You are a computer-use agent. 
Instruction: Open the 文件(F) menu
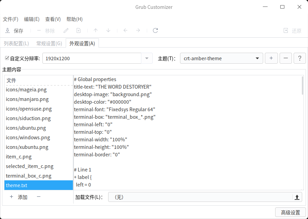tap(11, 19)
